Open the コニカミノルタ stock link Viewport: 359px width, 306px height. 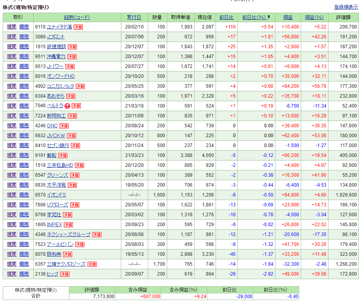click(61, 86)
